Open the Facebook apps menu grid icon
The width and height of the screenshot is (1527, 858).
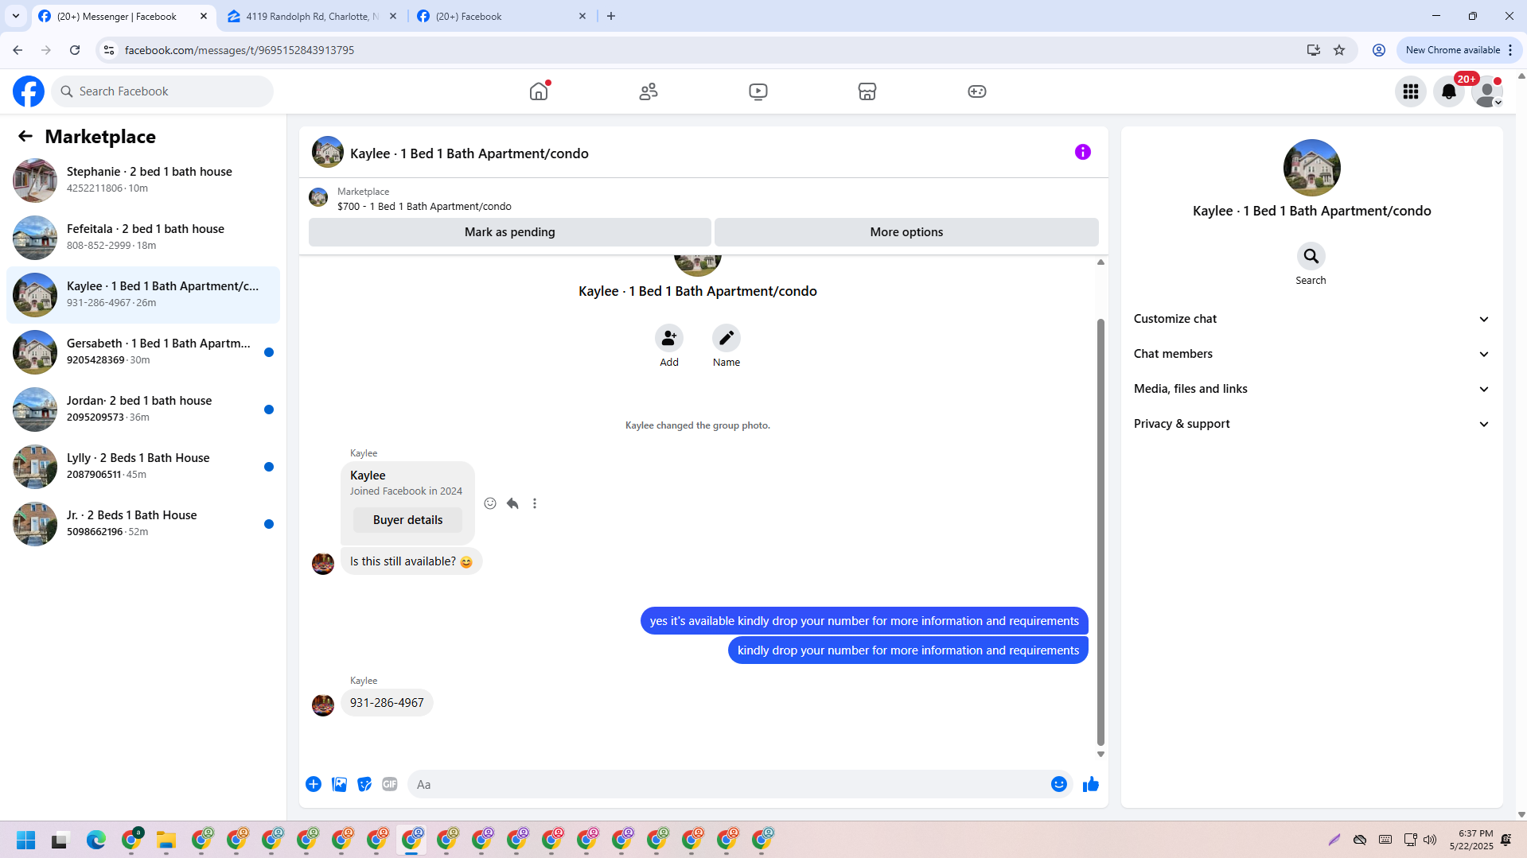pyautogui.click(x=1411, y=91)
